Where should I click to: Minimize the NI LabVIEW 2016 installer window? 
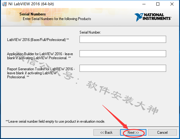(144, 4)
